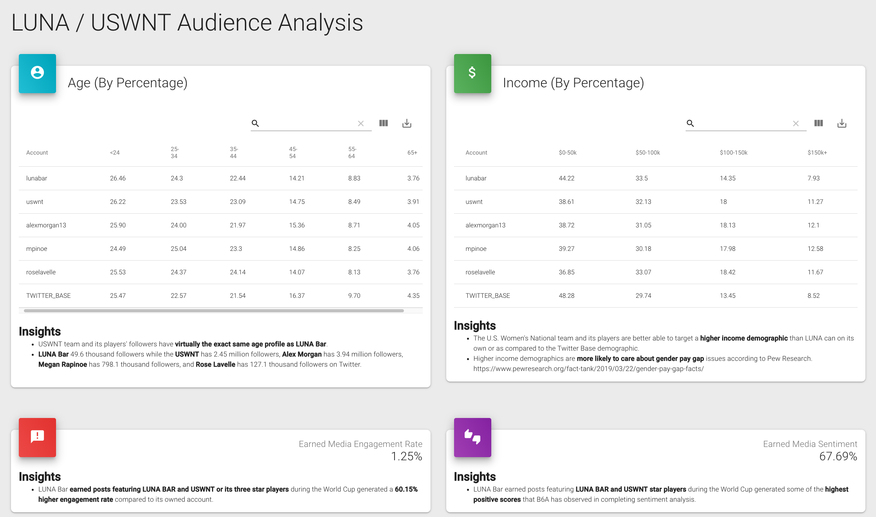Clear the Age table search field
This screenshot has width=876, height=517.
pos(361,123)
